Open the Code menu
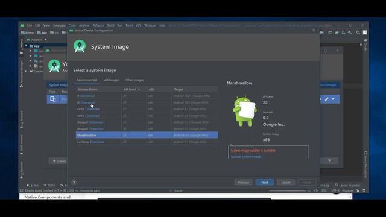The height and width of the screenshot is (217, 386). pyautogui.click(x=72, y=25)
